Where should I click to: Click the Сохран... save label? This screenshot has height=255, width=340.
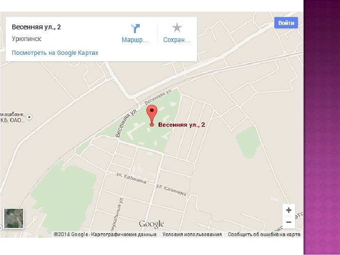click(177, 40)
